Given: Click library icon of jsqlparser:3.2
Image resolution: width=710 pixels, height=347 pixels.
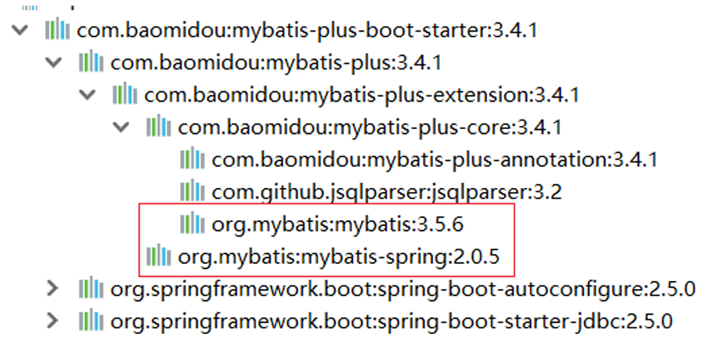Looking at the screenshot, I should pyautogui.click(x=192, y=191).
